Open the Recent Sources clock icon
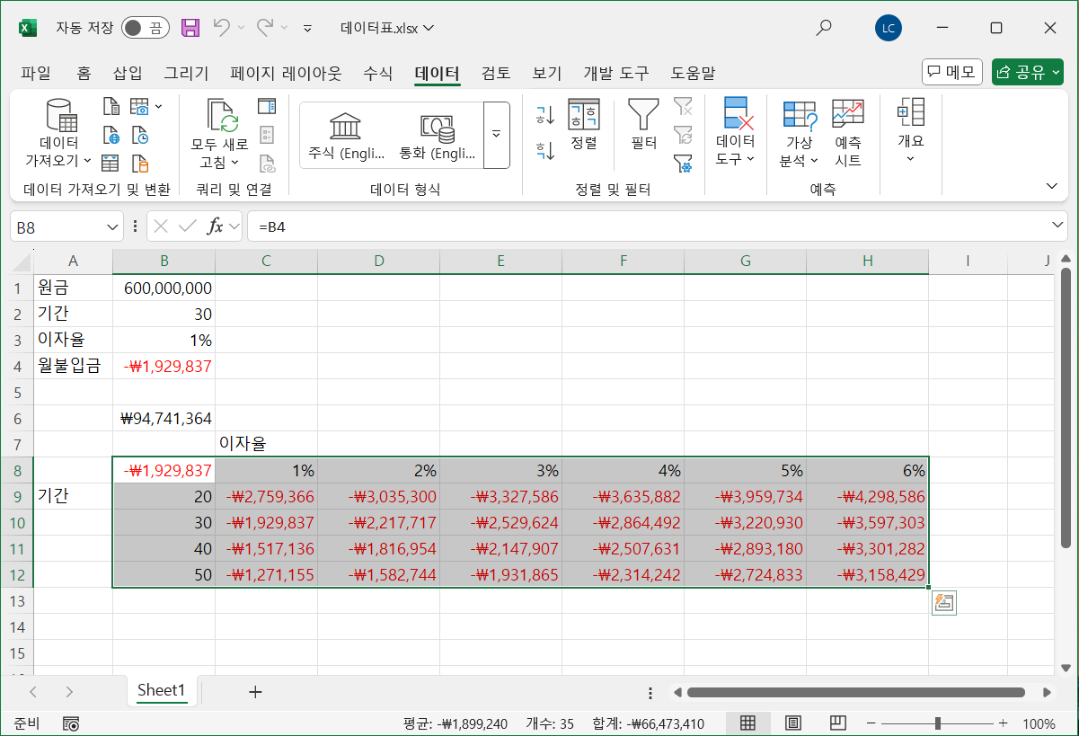1079x736 pixels. click(x=141, y=136)
